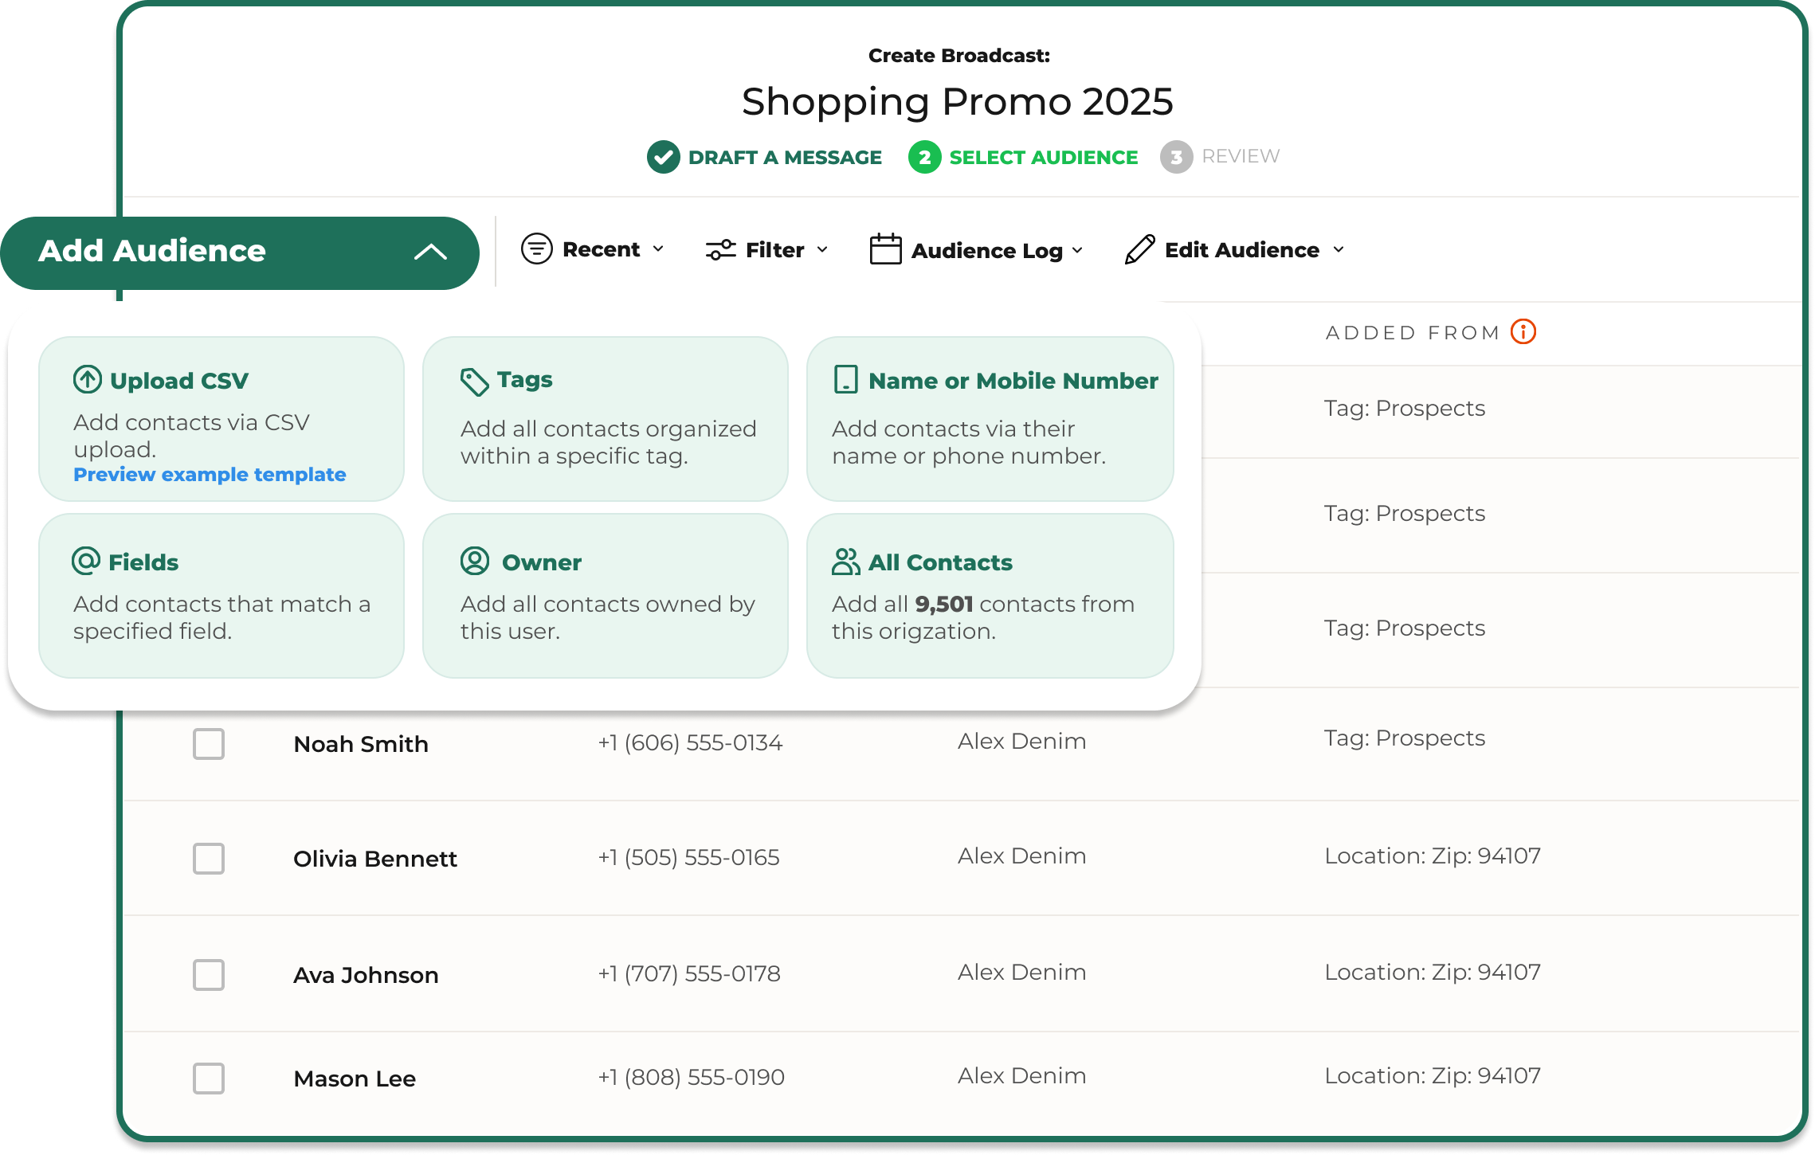The image size is (1815, 1155).
Task: Click the @ icon next to Fields
Action: pyautogui.click(x=86, y=561)
